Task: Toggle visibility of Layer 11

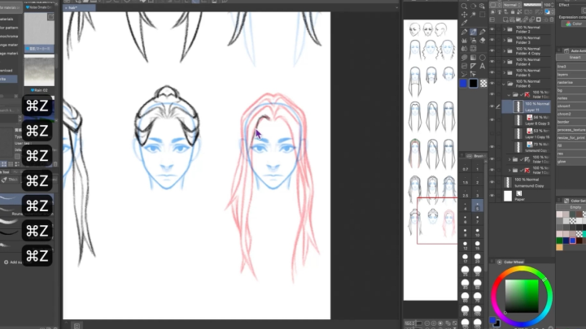Action: click(492, 106)
